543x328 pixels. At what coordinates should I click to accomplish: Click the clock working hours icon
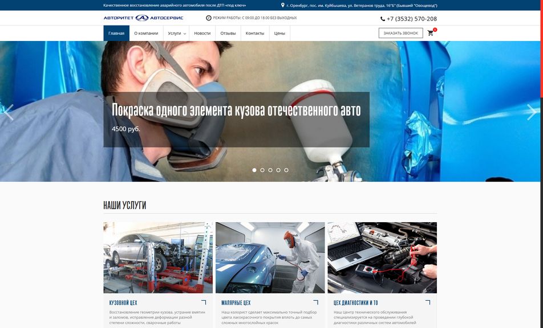[x=209, y=18]
